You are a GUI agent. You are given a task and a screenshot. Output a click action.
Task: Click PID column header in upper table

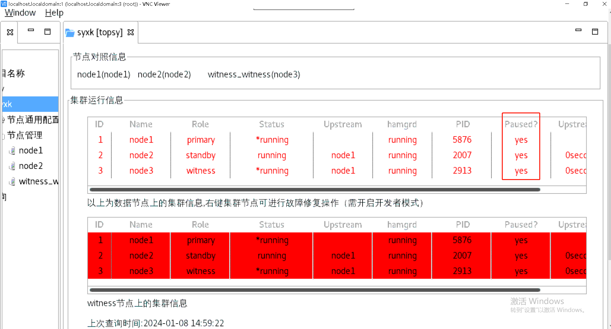click(x=463, y=124)
